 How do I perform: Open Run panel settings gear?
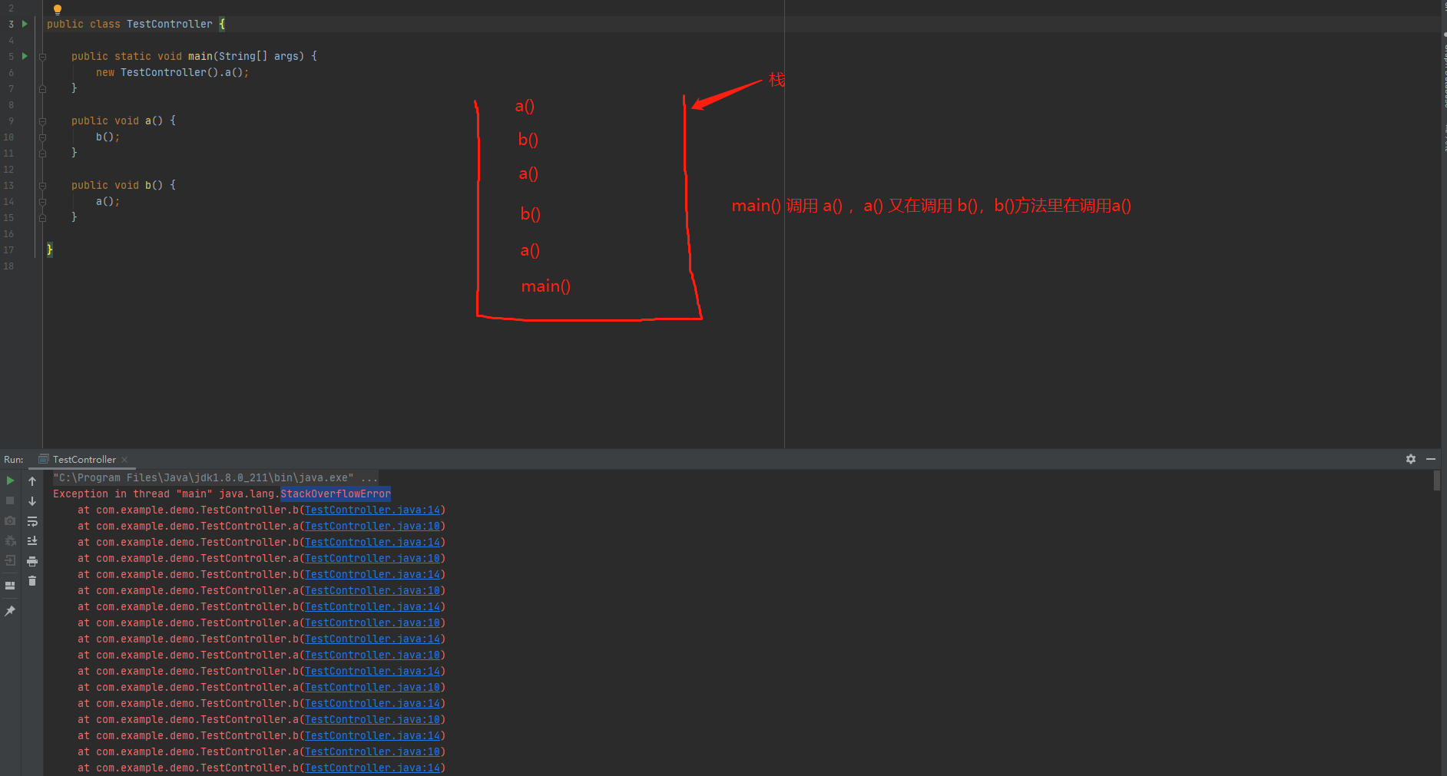point(1411,459)
